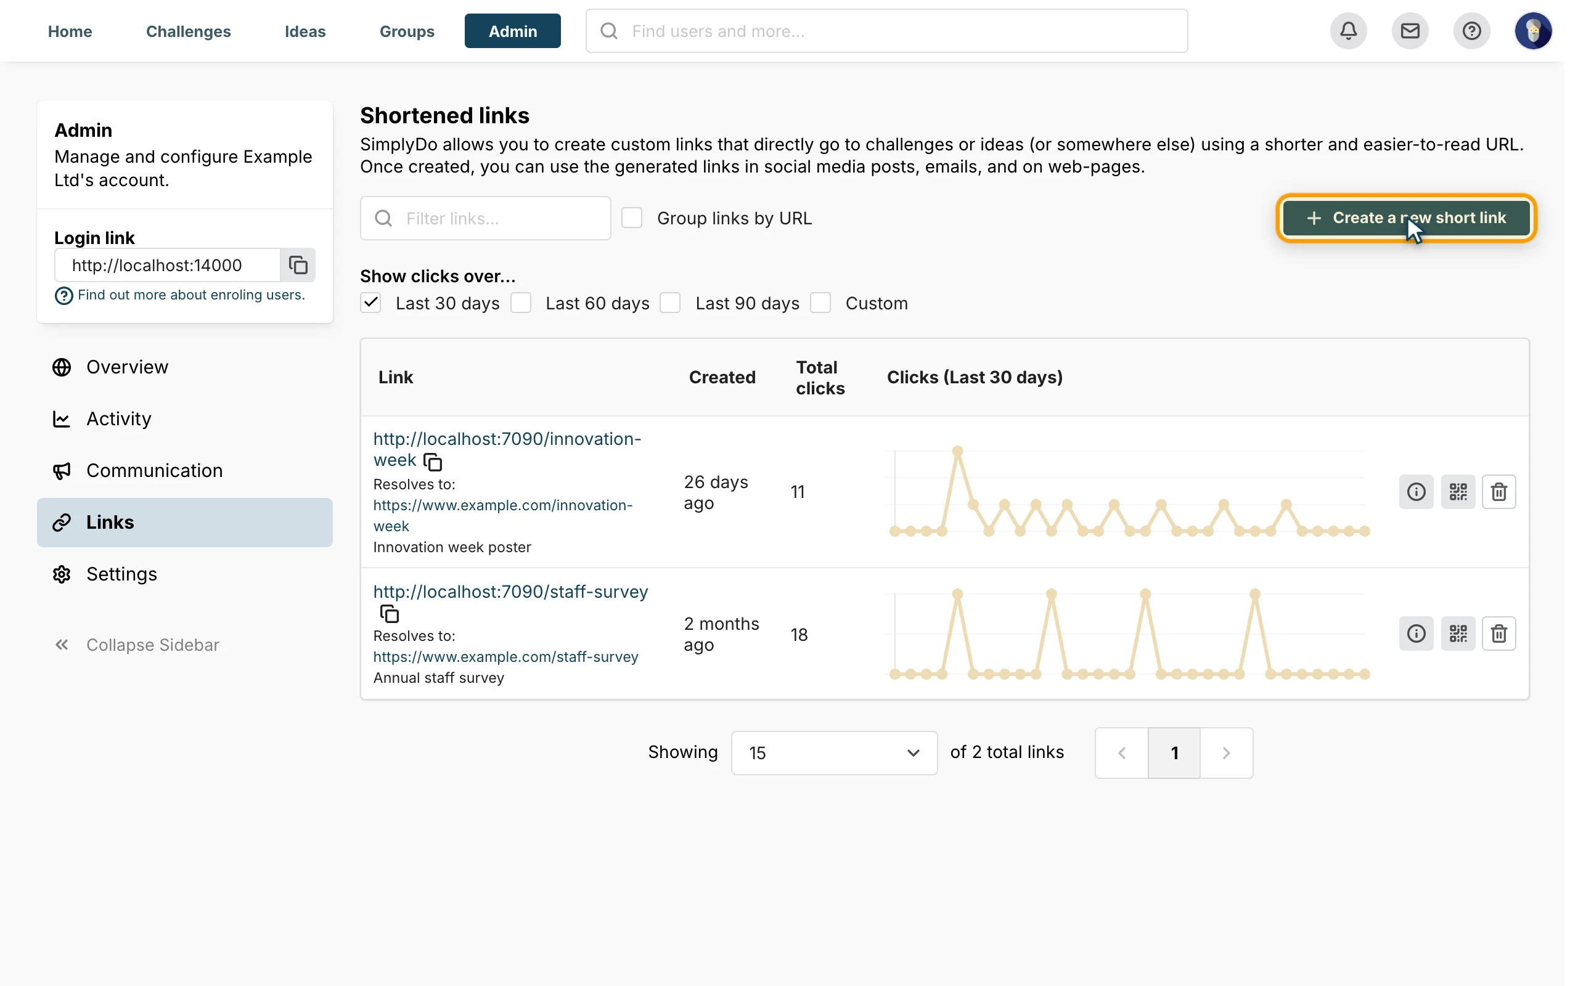Copy the innovation-week short link

pos(433,462)
